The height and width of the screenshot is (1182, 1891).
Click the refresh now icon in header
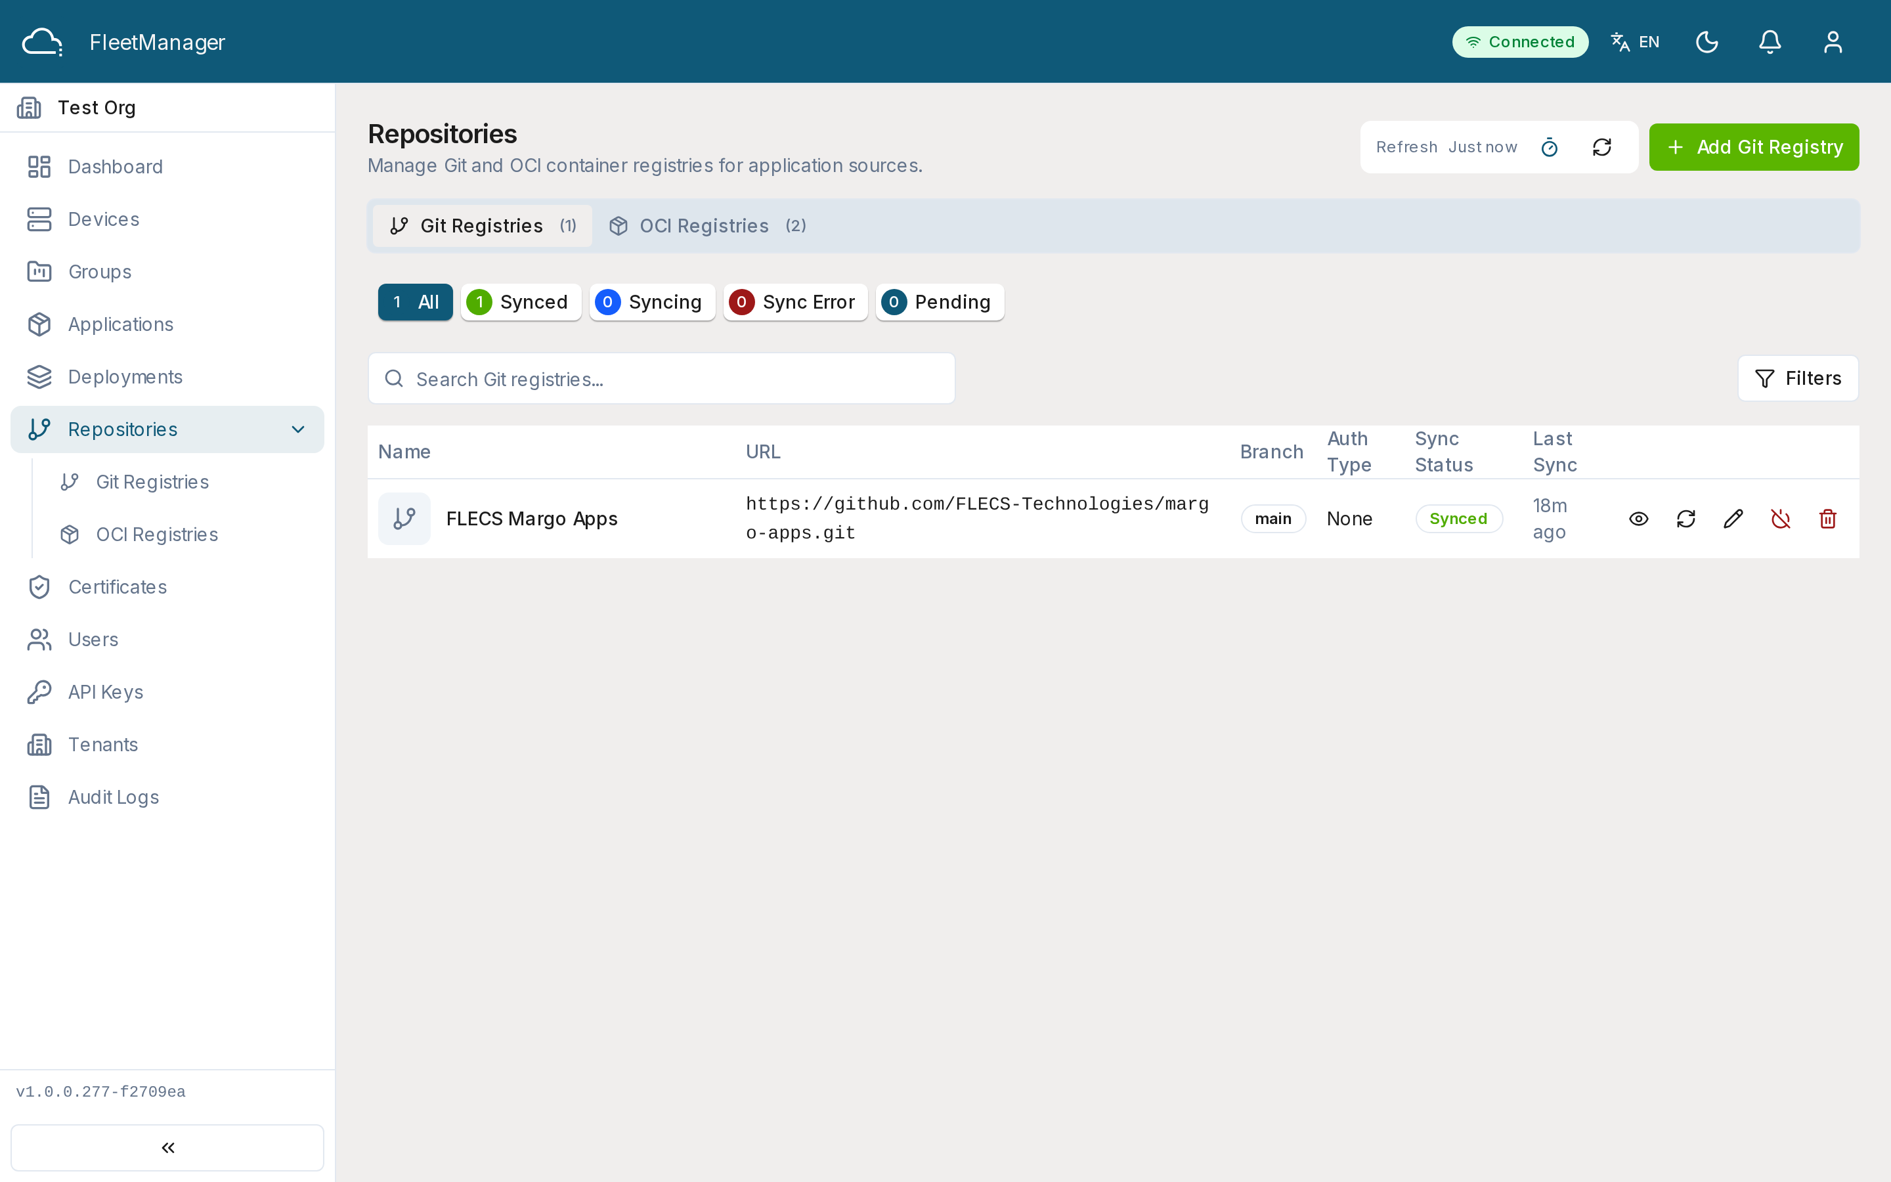coord(1602,147)
